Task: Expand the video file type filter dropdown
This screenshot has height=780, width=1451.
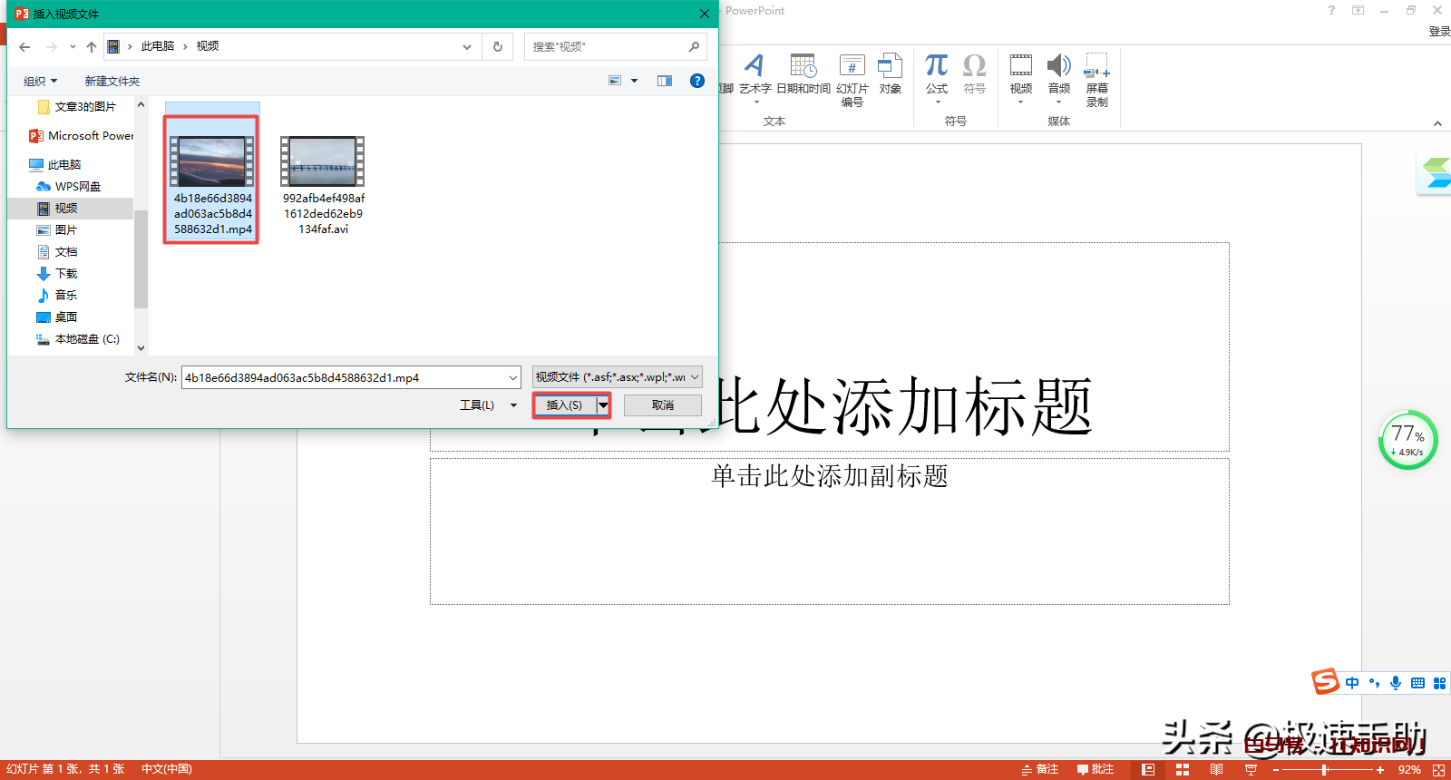Action: pyautogui.click(x=695, y=377)
